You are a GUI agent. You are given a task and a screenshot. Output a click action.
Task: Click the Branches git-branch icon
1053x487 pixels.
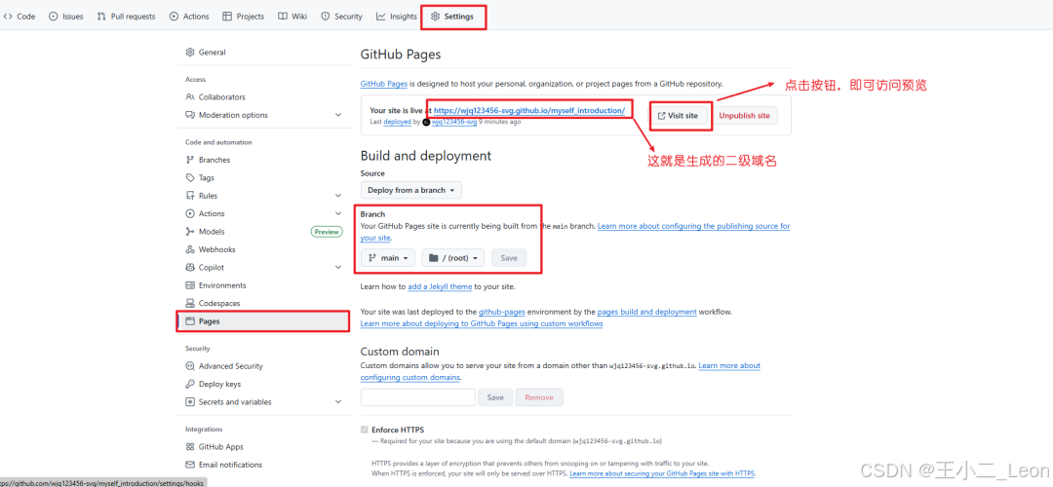click(190, 160)
